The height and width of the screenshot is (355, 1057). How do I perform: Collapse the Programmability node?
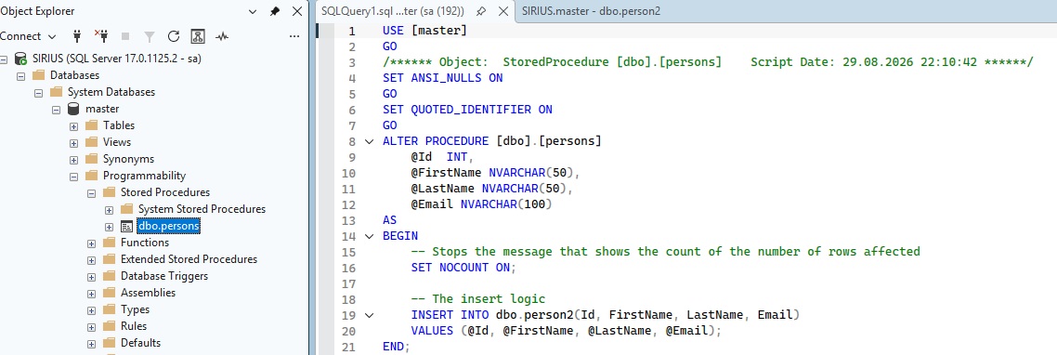pyautogui.click(x=74, y=177)
